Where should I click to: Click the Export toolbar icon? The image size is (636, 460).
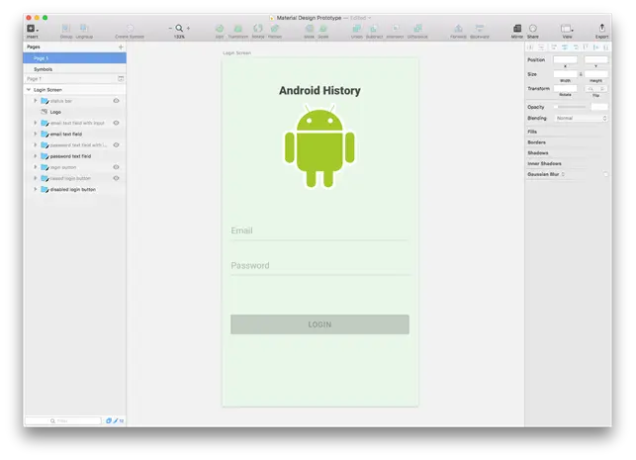pyautogui.click(x=602, y=28)
